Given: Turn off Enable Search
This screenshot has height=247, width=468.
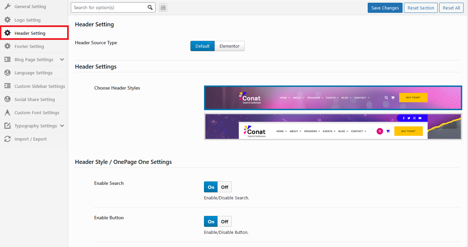Looking at the screenshot, I should pos(224,187).
